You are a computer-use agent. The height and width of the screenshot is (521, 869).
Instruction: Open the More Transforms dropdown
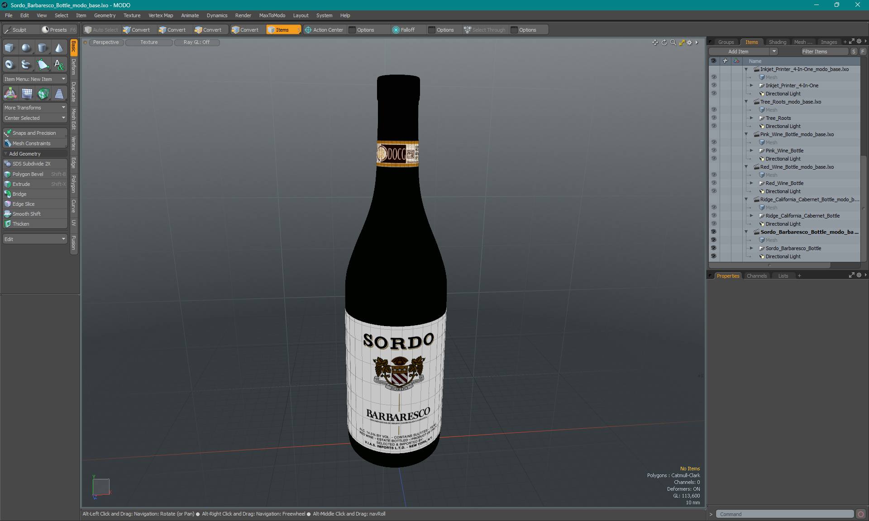point(35,108)
